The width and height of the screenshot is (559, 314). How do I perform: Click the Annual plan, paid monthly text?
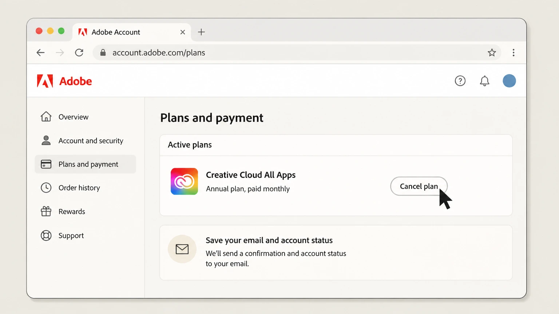tap(248, 189)
